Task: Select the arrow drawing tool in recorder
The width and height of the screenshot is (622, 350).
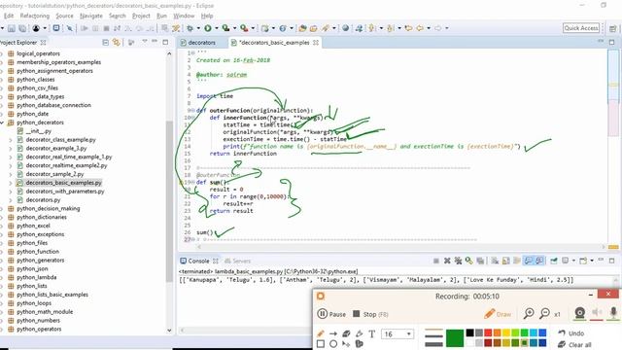Action: 333,333
